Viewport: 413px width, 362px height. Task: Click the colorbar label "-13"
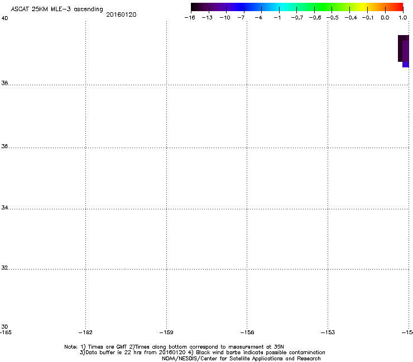(207, 18)
